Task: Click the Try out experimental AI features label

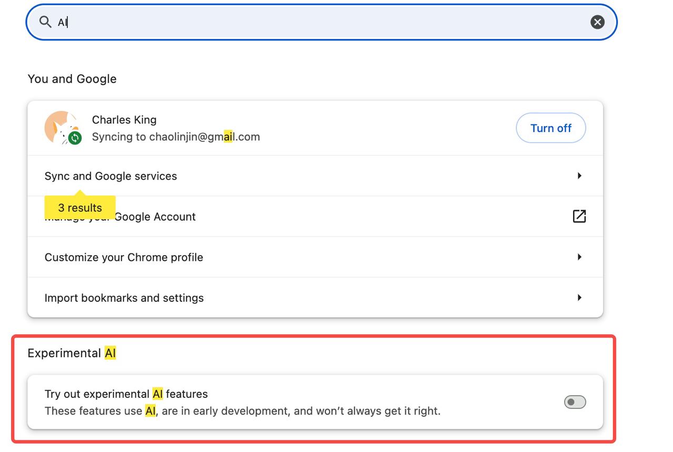Action: tap(126, 394)
